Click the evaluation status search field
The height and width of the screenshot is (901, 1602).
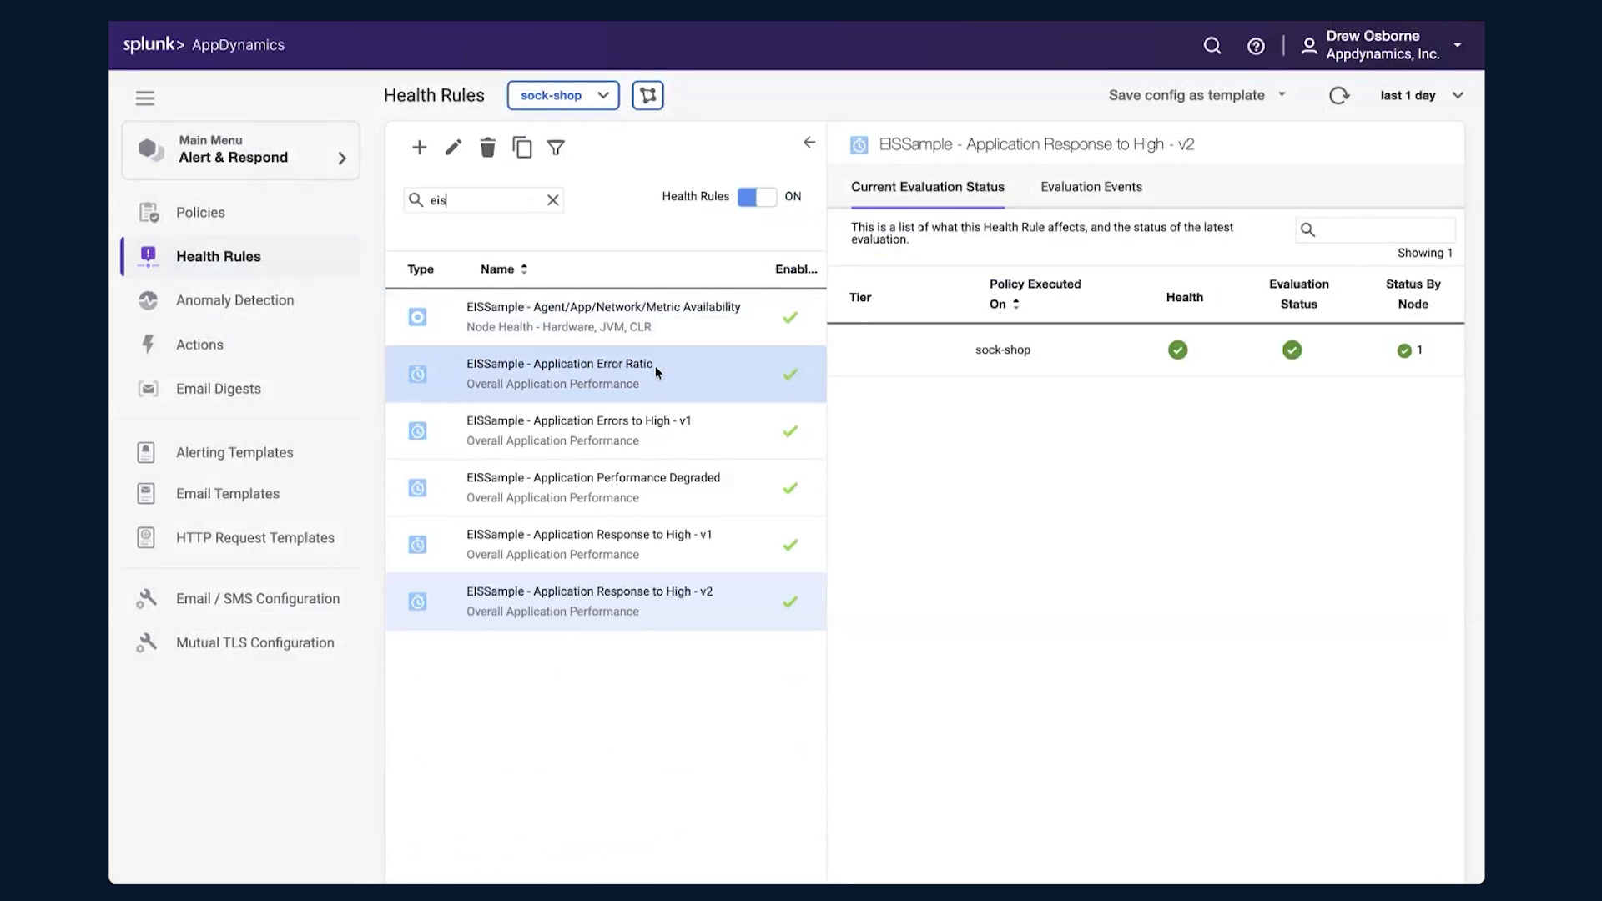(x=1375, y=229)
